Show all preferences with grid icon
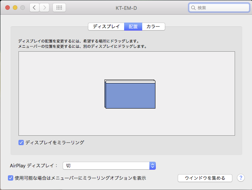Viewport: 252px width, 190px height. (x=59, y=8)
